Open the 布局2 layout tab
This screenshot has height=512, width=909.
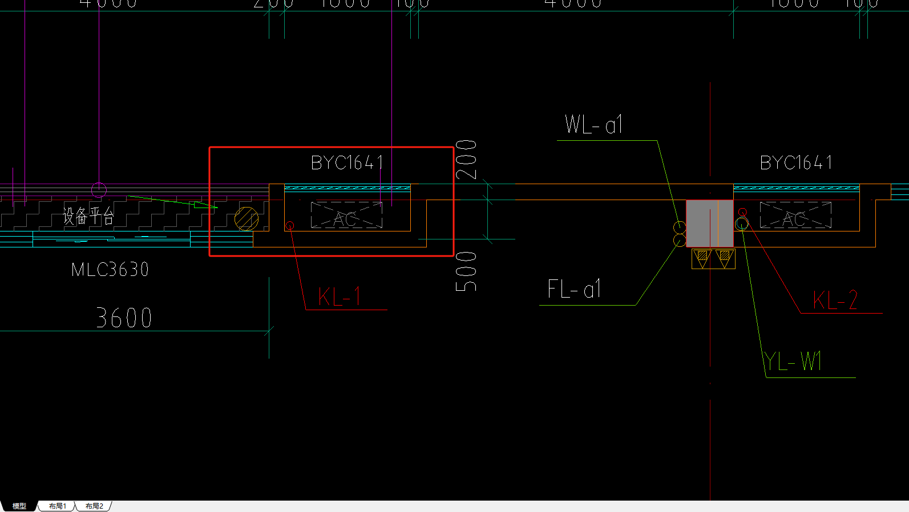pyautogui.click(x=94, y=506)
